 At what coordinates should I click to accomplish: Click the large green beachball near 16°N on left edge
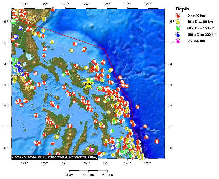click(x=13, y=21)
